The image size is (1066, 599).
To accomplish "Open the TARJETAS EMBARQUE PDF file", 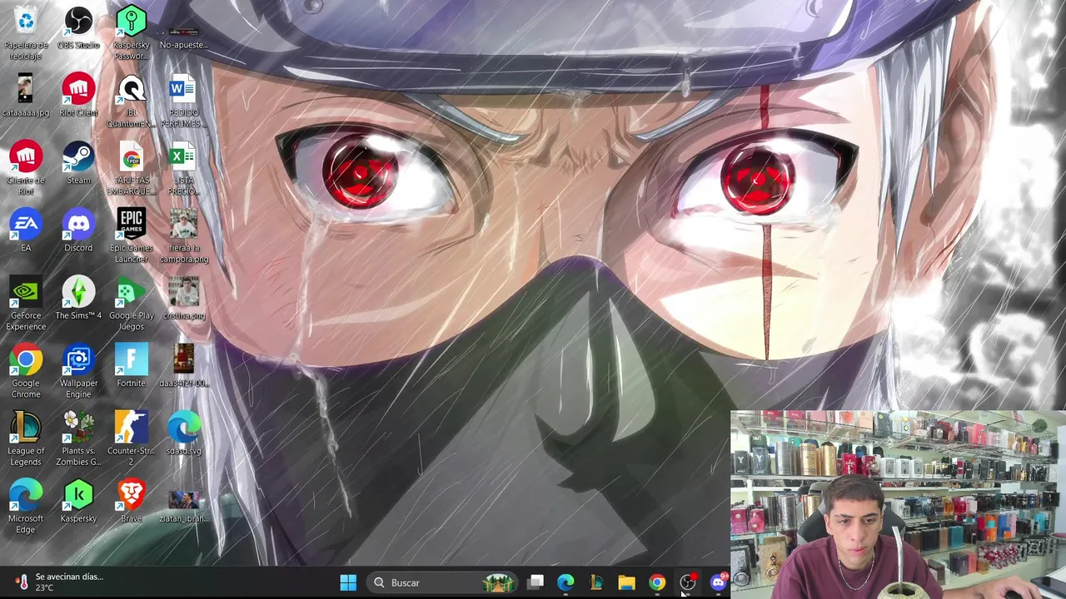I will click(x=131, y=169).
